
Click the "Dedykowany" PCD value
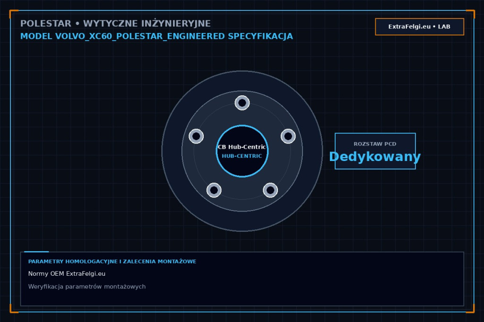pos(375,157)
